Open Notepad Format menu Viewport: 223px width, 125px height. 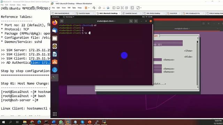[13, 5]
